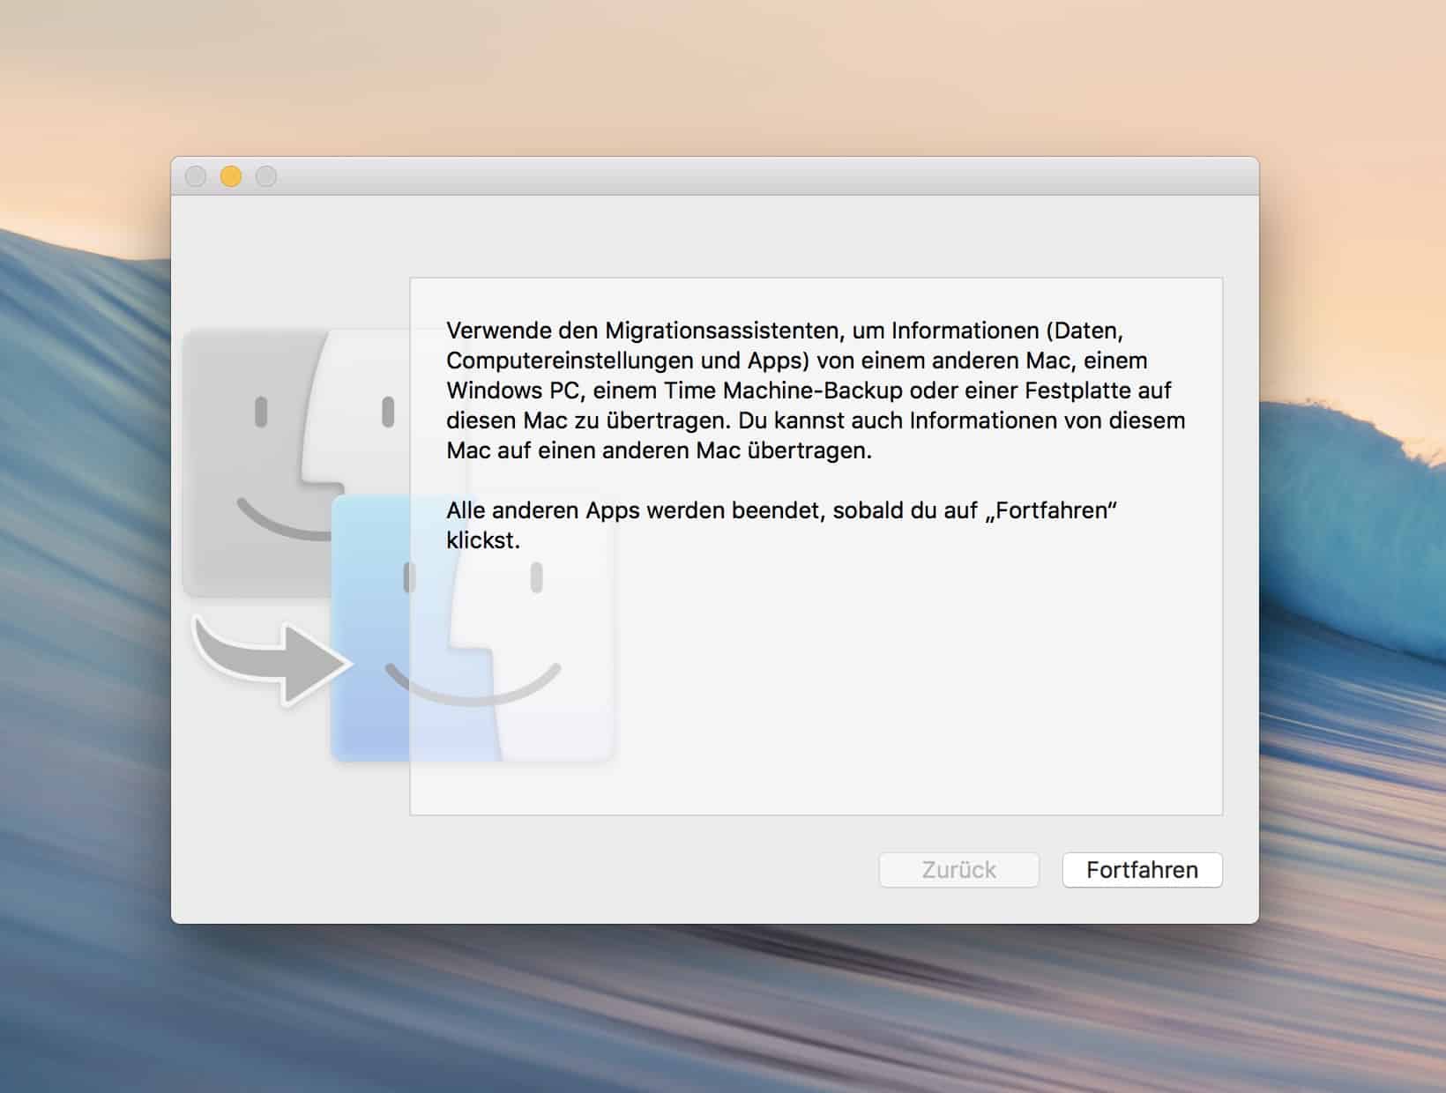Click the grey migration arrow icon

coord(272,661)
